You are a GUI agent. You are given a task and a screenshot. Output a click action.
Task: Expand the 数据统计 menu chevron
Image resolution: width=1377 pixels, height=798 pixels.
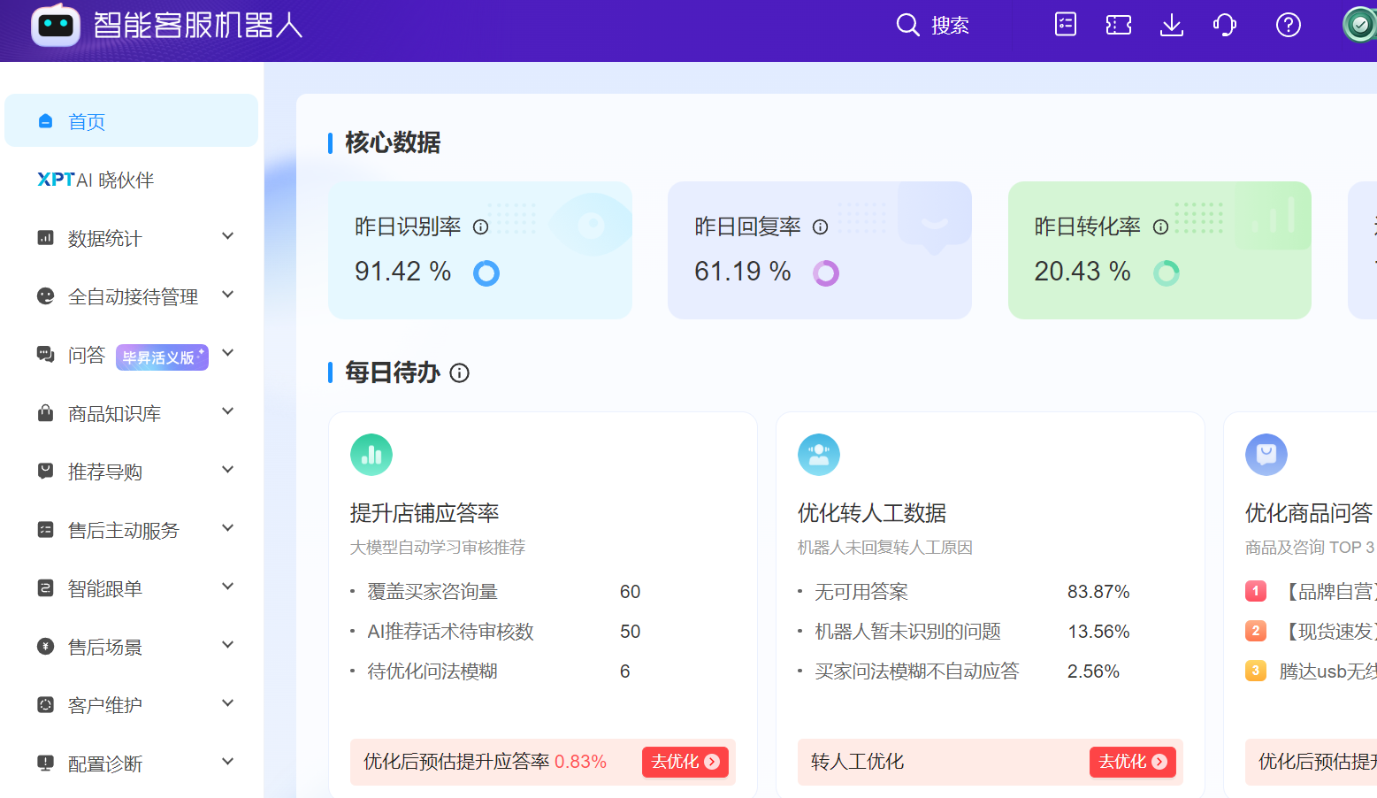pyautogui.click(x=228, y=236)
